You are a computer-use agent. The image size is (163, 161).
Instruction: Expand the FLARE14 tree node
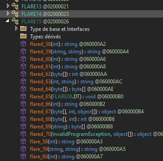click(x=8, y=13)
